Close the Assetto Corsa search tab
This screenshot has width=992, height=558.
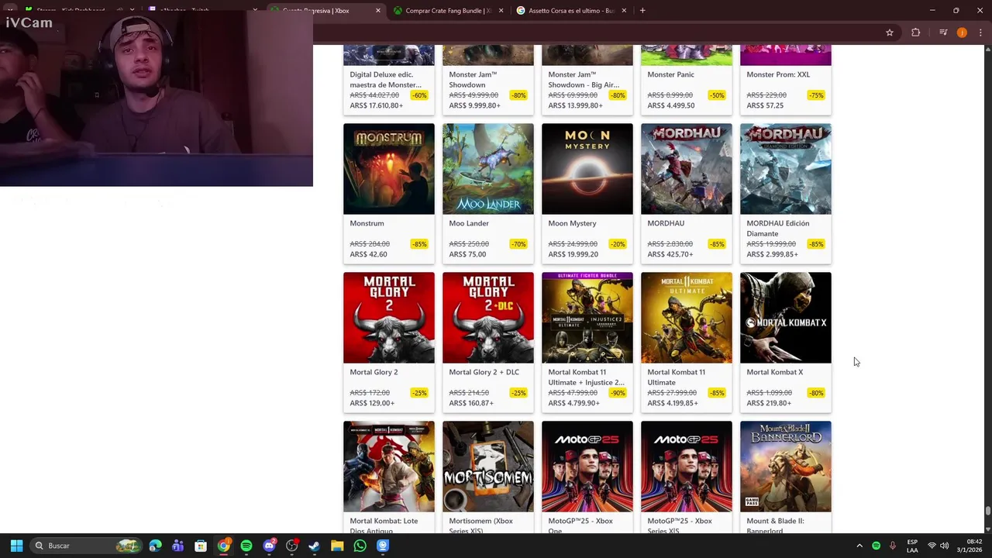click(x=624, y=11)
